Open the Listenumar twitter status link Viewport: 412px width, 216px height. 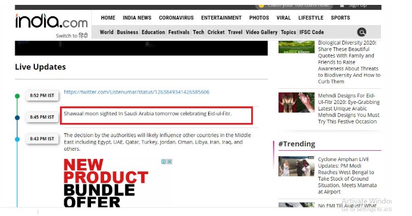(137, 92)
